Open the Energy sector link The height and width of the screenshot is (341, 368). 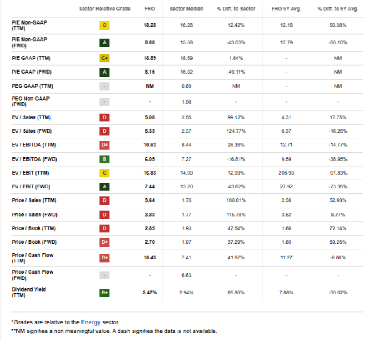(90, 322)
